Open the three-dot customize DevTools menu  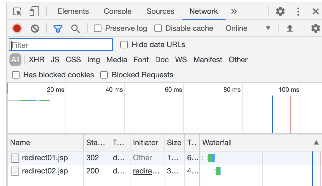click(x=298, y=12)
